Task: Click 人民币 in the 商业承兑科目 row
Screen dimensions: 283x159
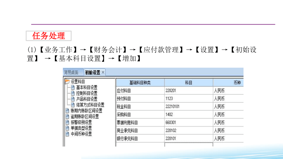Action: [x=219, y=130]
